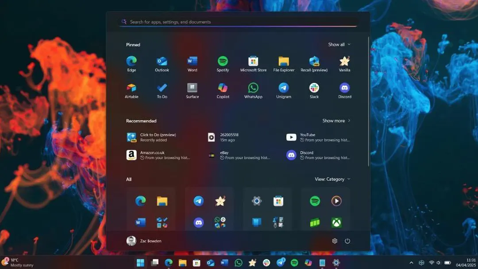This screenshot has width=478, height=269.
Task: Click the Zac Bowden account name
Action: pos(150,241)
